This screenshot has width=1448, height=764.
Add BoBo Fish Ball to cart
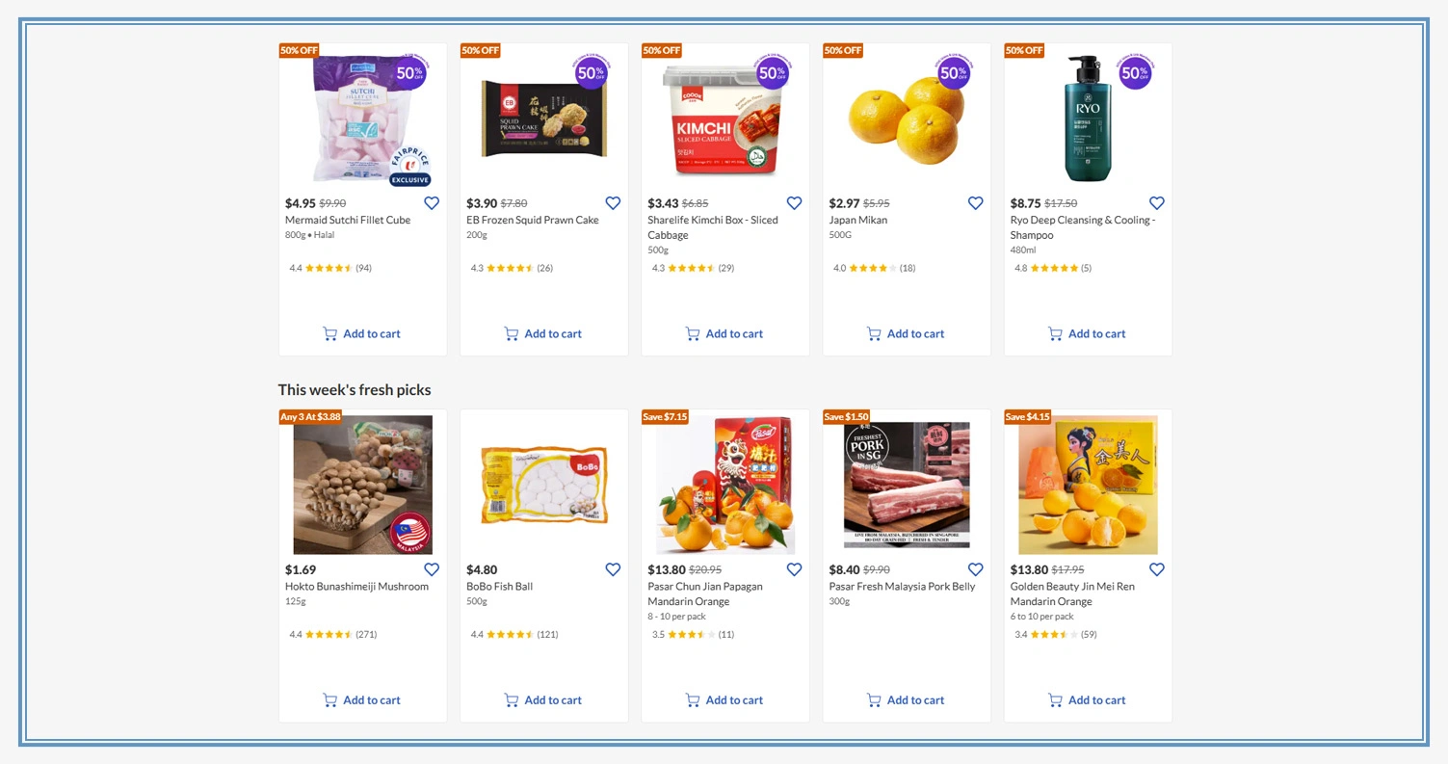[543, 700]
